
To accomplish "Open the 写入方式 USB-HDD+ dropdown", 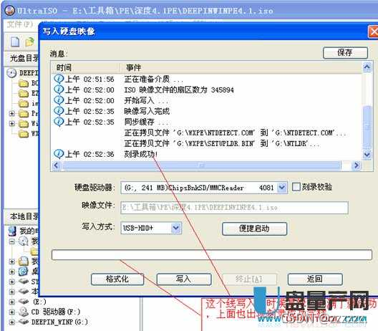I will [x=176, y=228].
